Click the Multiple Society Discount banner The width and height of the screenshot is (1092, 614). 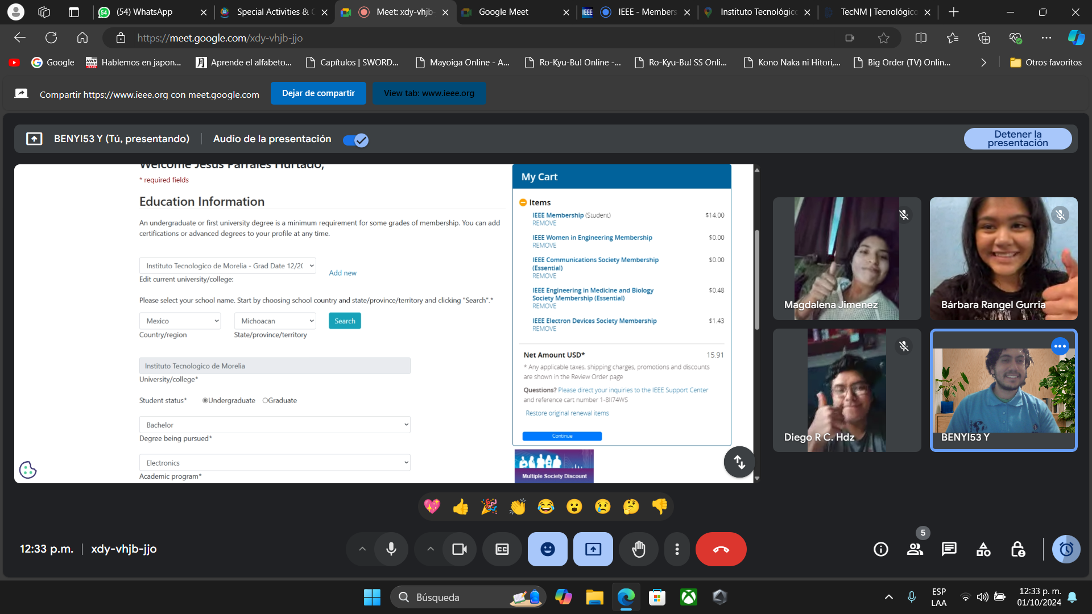(554, 466)
